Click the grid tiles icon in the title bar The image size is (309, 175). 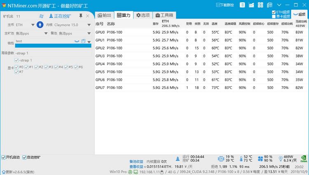pos(260,5)
